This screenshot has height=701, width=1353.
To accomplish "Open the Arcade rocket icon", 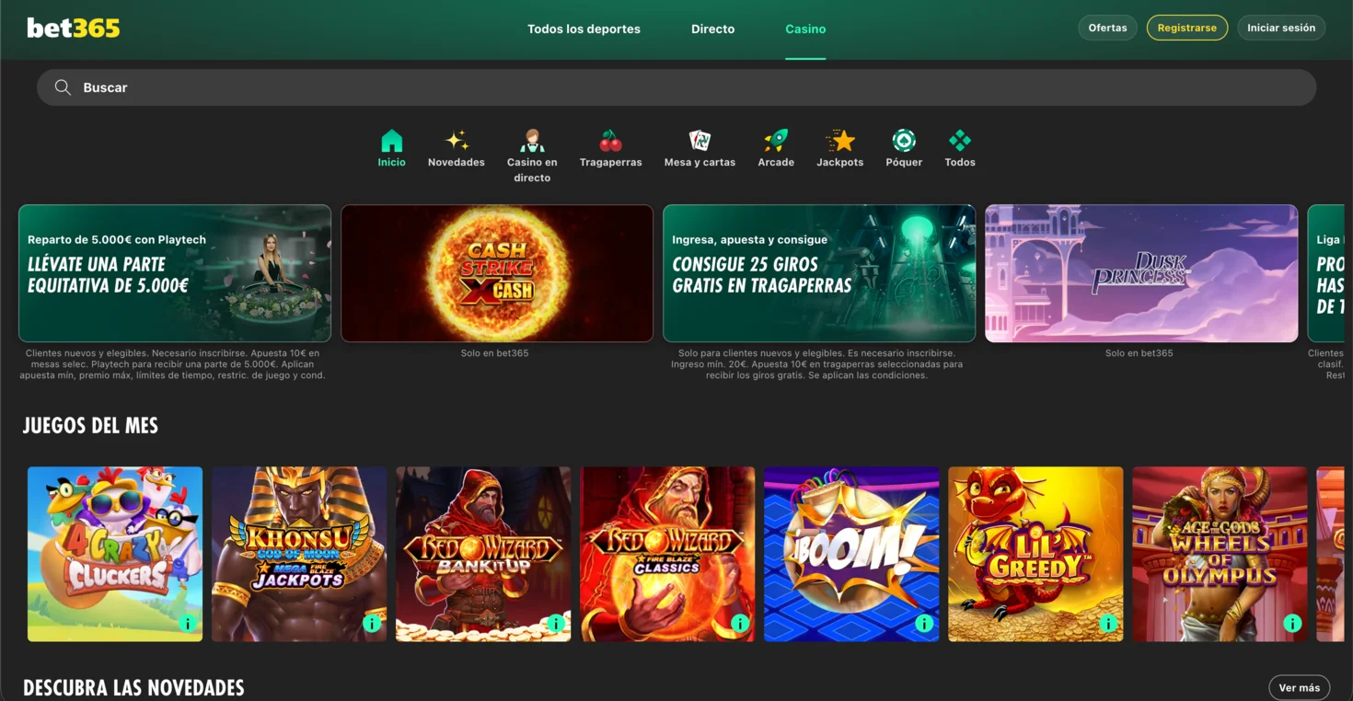I will 776,141.
